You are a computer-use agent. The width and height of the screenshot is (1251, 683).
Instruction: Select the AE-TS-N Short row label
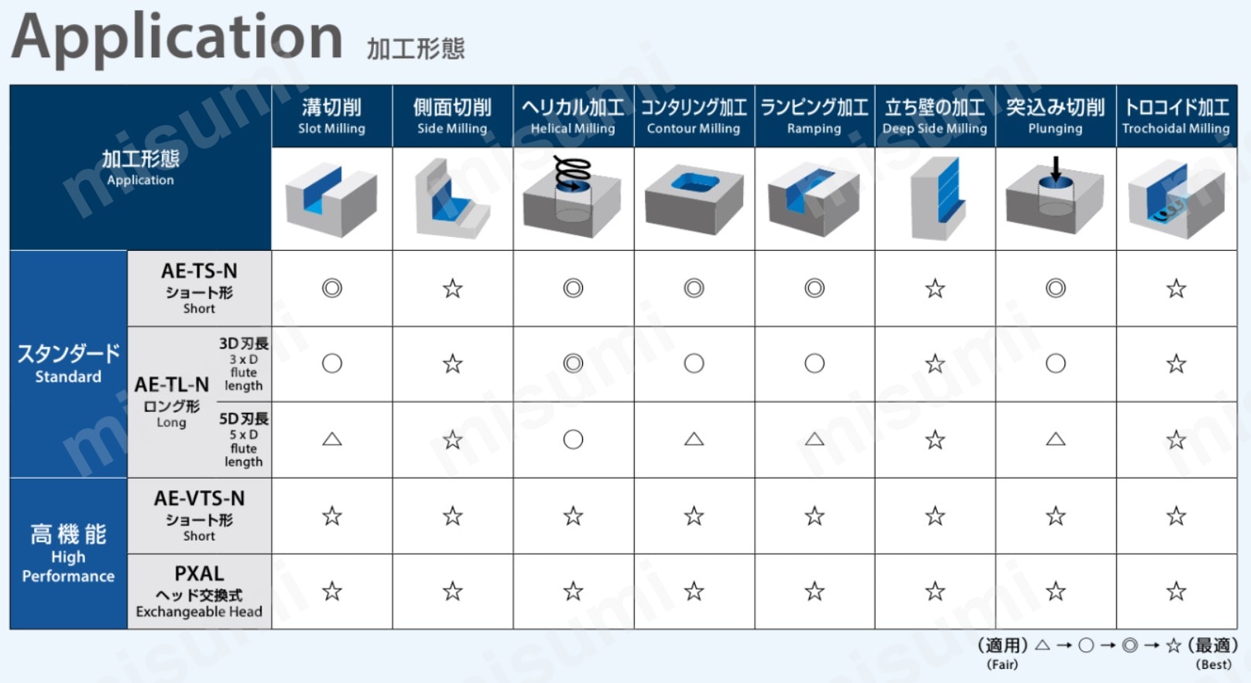point(199,288)
